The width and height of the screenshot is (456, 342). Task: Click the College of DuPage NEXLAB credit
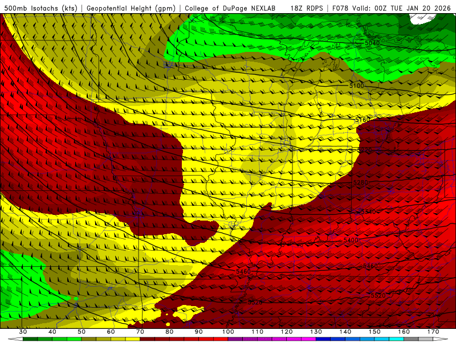coord(230,9)
